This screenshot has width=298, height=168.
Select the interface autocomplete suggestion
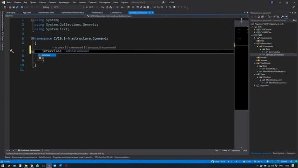tap(47, 55)
